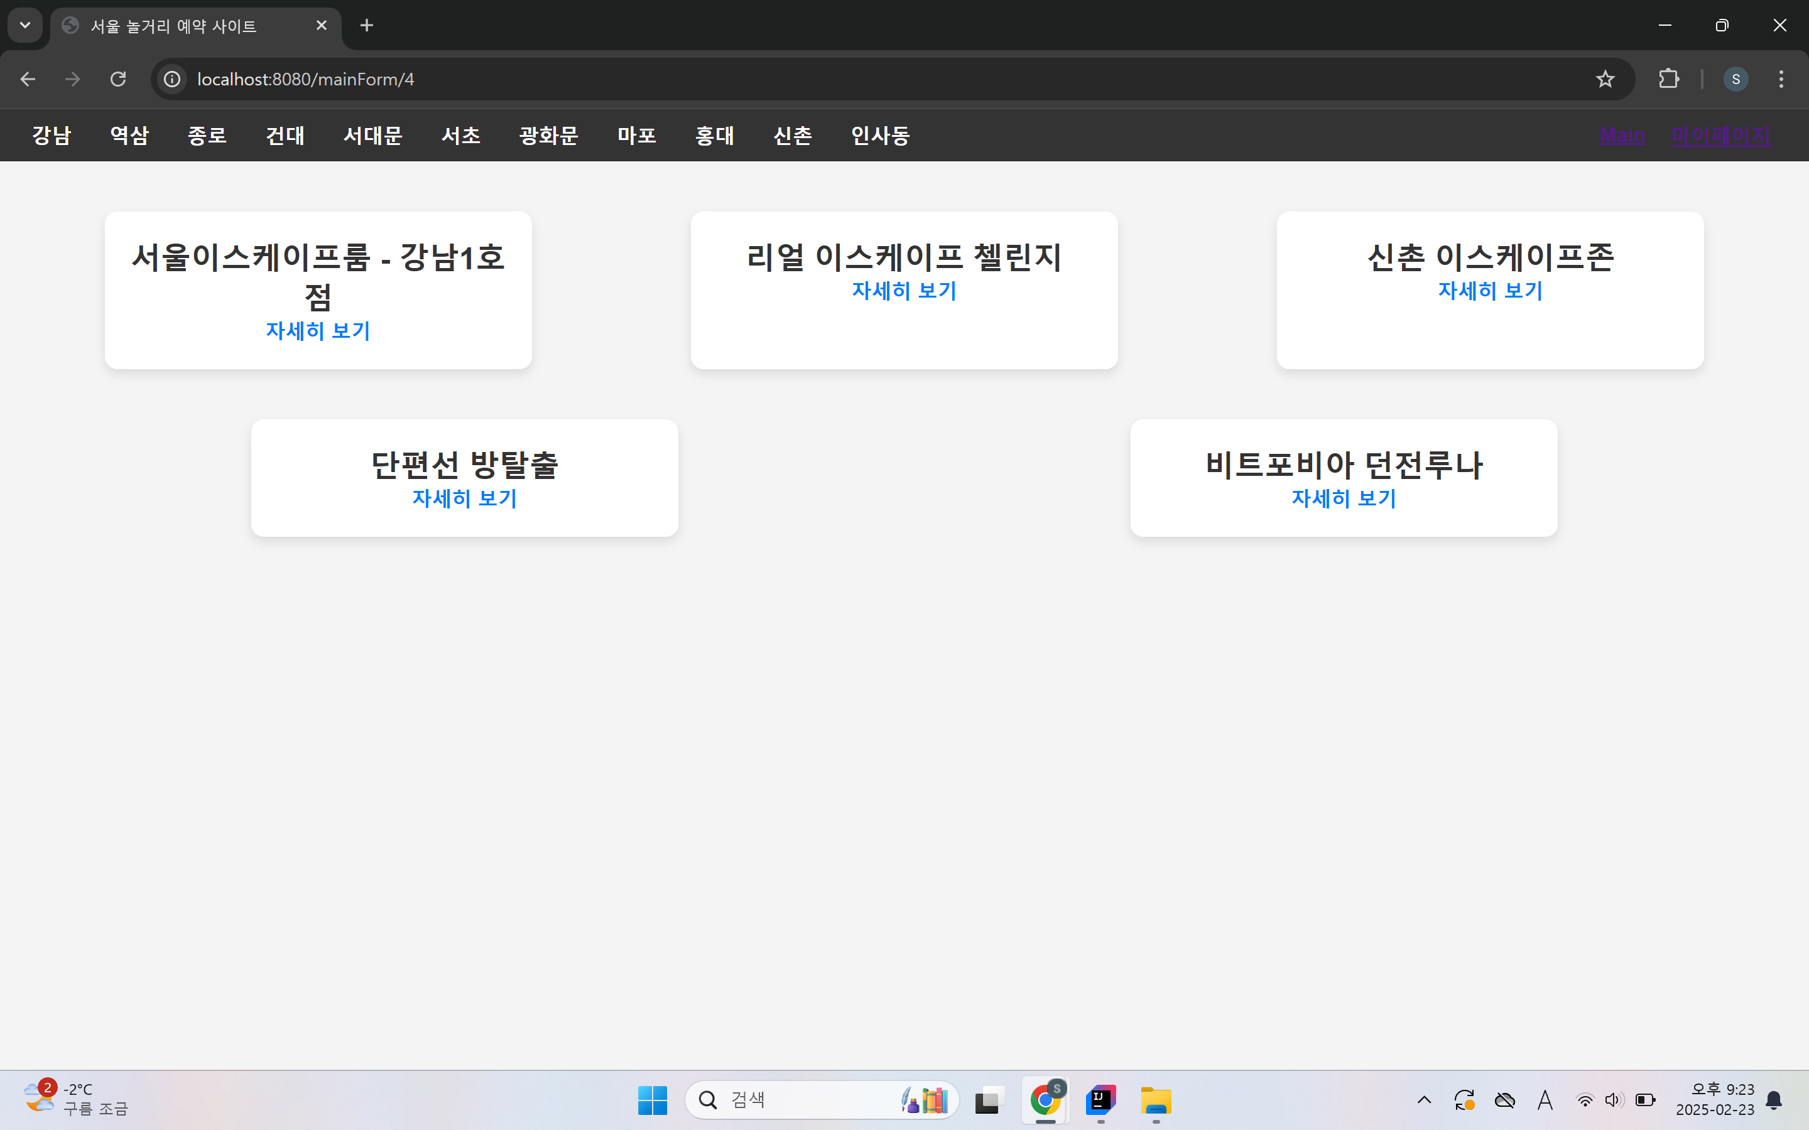Reload the page with the refresh icon

[x=118, y=79]
